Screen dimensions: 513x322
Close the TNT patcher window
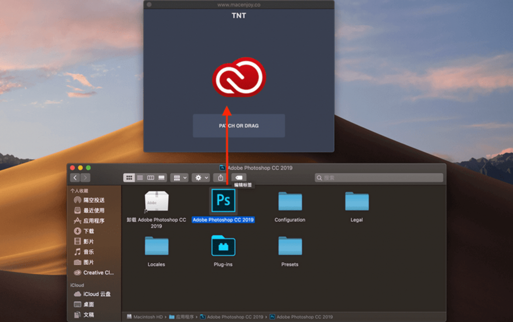[x=149, y=5]
